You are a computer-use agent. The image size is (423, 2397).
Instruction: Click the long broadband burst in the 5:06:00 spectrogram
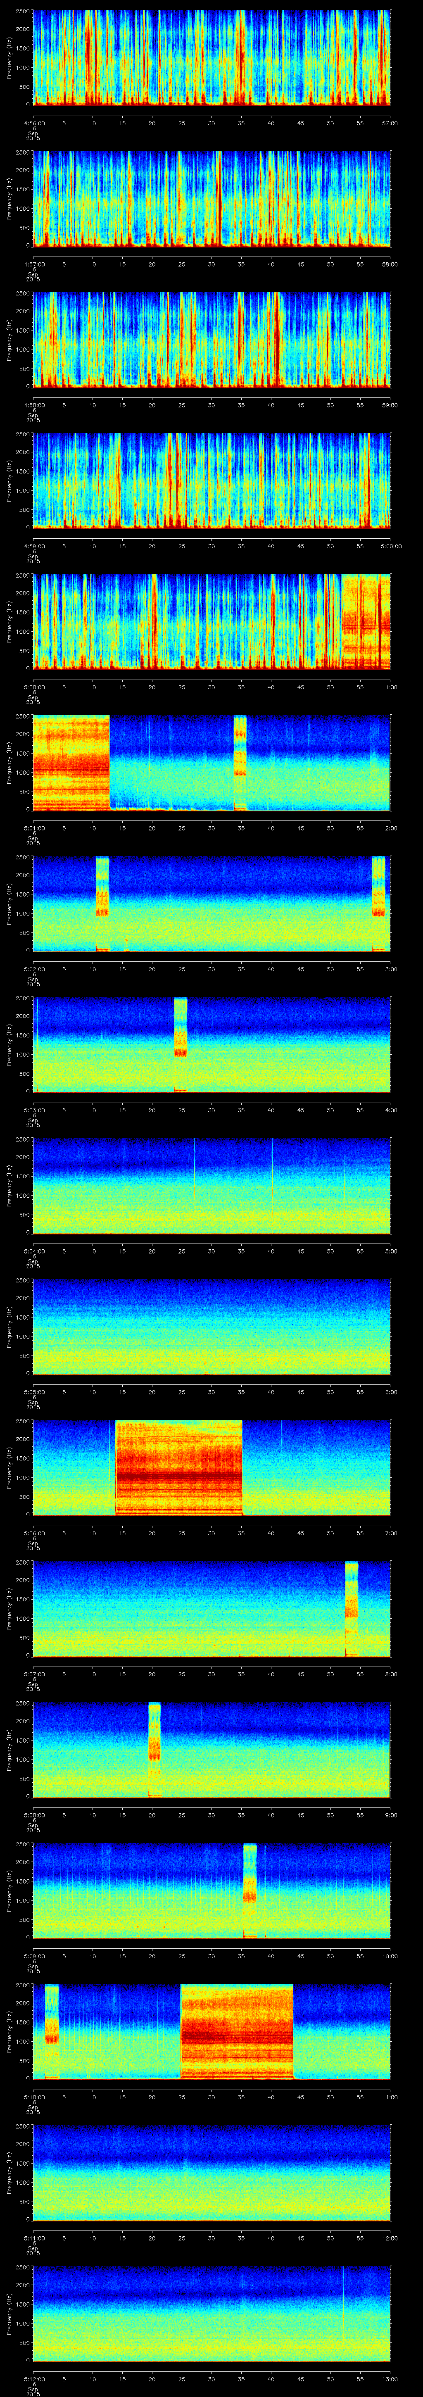[x=178, y=1467]
